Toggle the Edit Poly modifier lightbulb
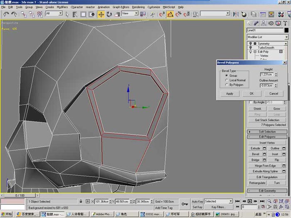291x218 pixels. coord(251,52)
